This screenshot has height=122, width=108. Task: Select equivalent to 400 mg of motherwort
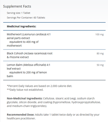click(x=23, y=44)
